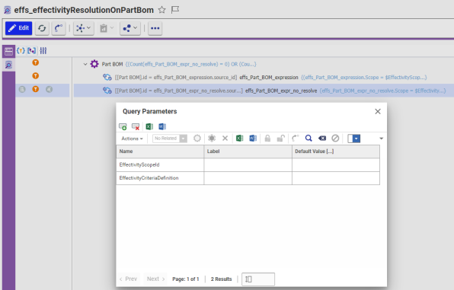Open the more options ellipsis menu
This screenshot has height=290, width=454.
click(155, 28)
